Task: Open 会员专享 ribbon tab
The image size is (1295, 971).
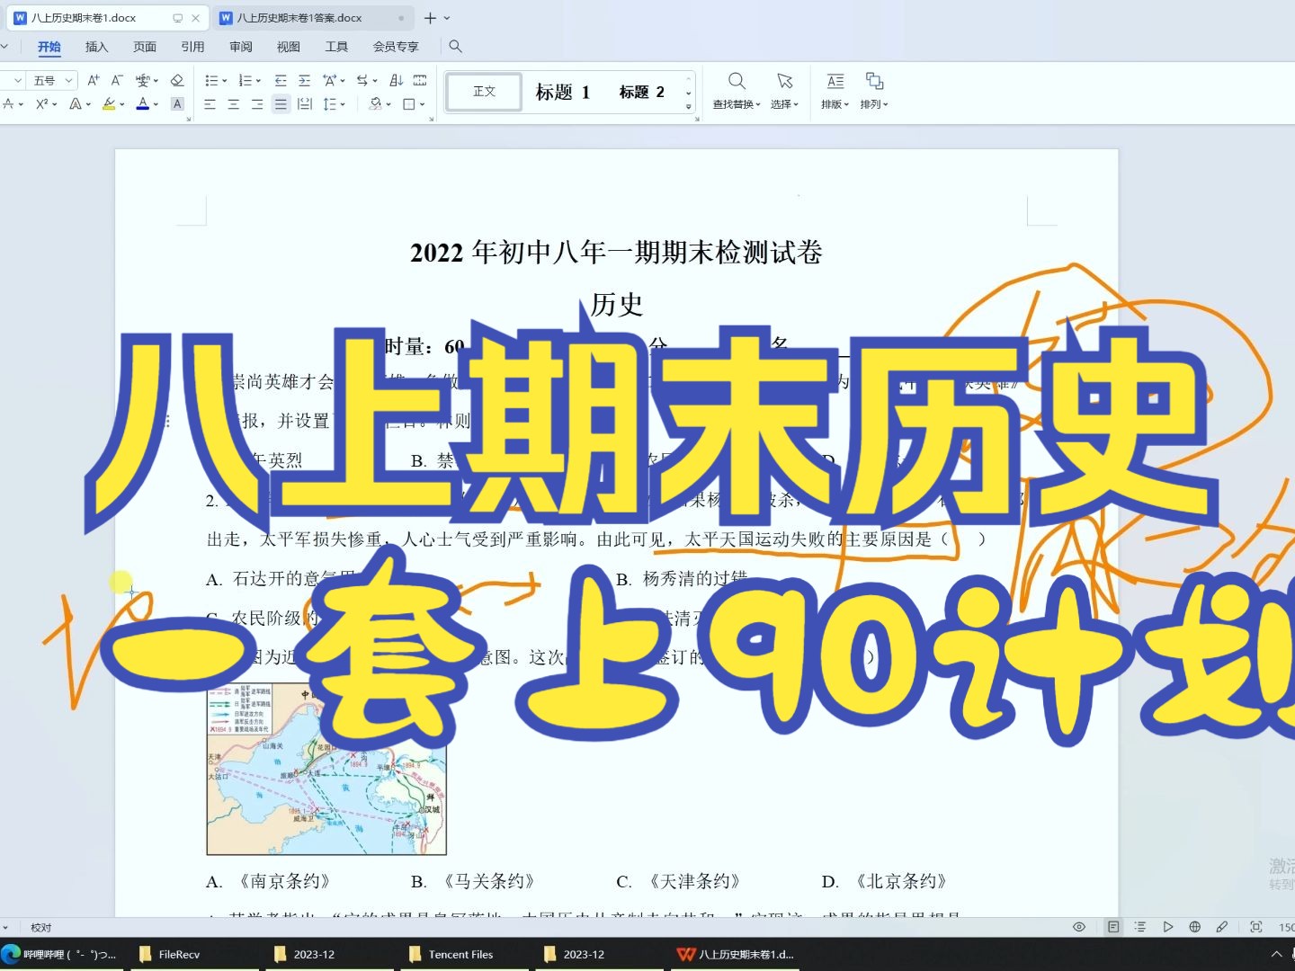Action: point(396,47)
